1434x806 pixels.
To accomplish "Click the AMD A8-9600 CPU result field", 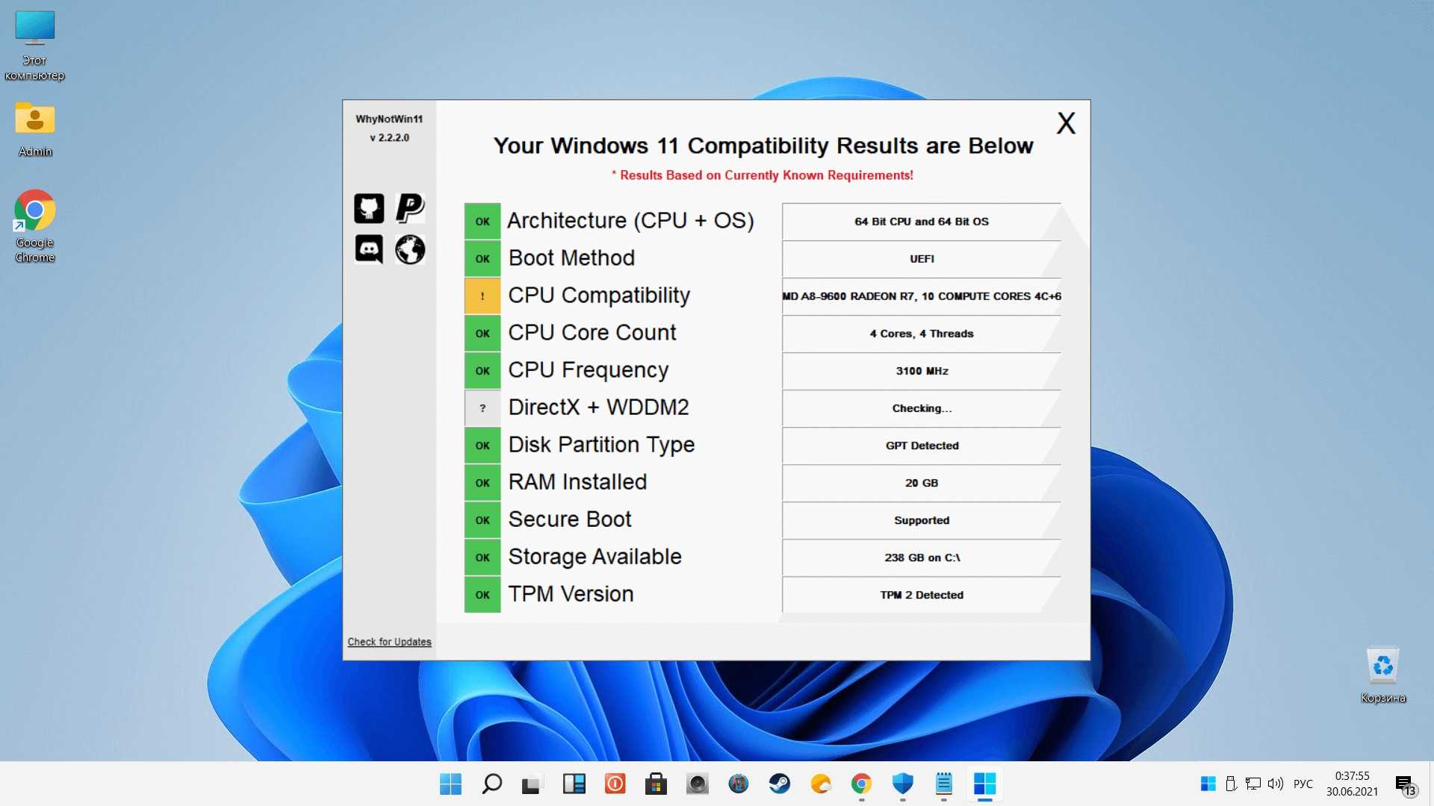I will point(921,296).
